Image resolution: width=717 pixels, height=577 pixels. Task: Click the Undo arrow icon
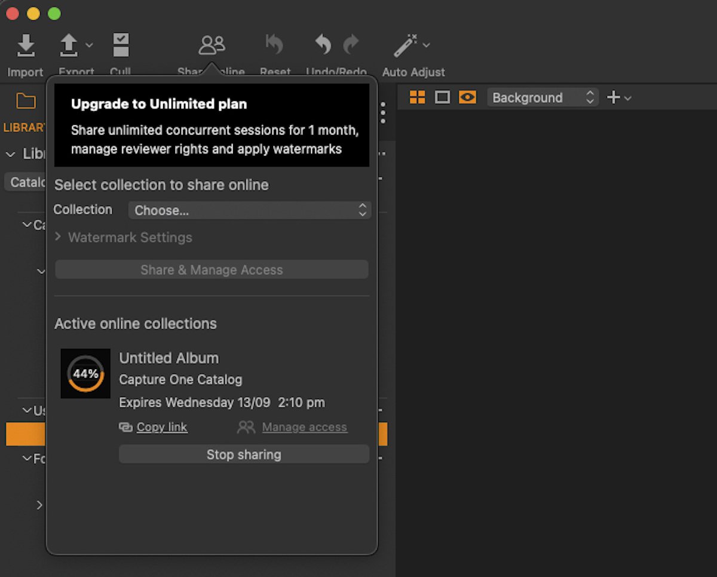pos(322,44)
